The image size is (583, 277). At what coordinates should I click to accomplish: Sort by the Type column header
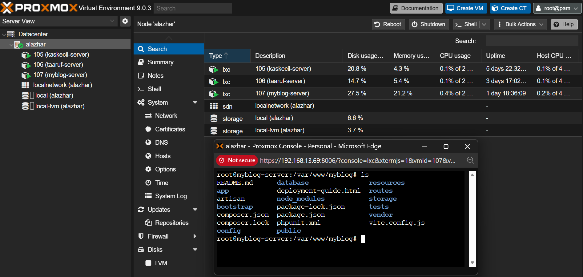point(227,56)
